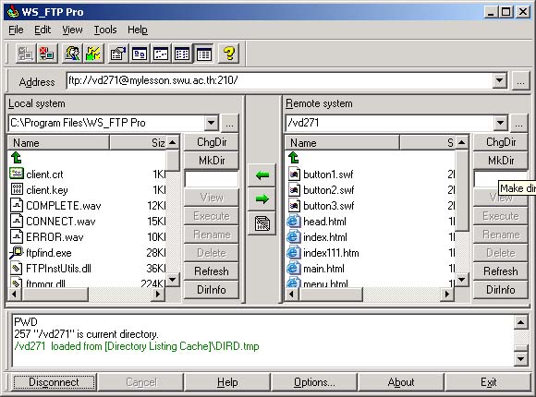This screenshot has height=397, width=536.
Task: Click the local MkDir button
Action: [212, 161]
